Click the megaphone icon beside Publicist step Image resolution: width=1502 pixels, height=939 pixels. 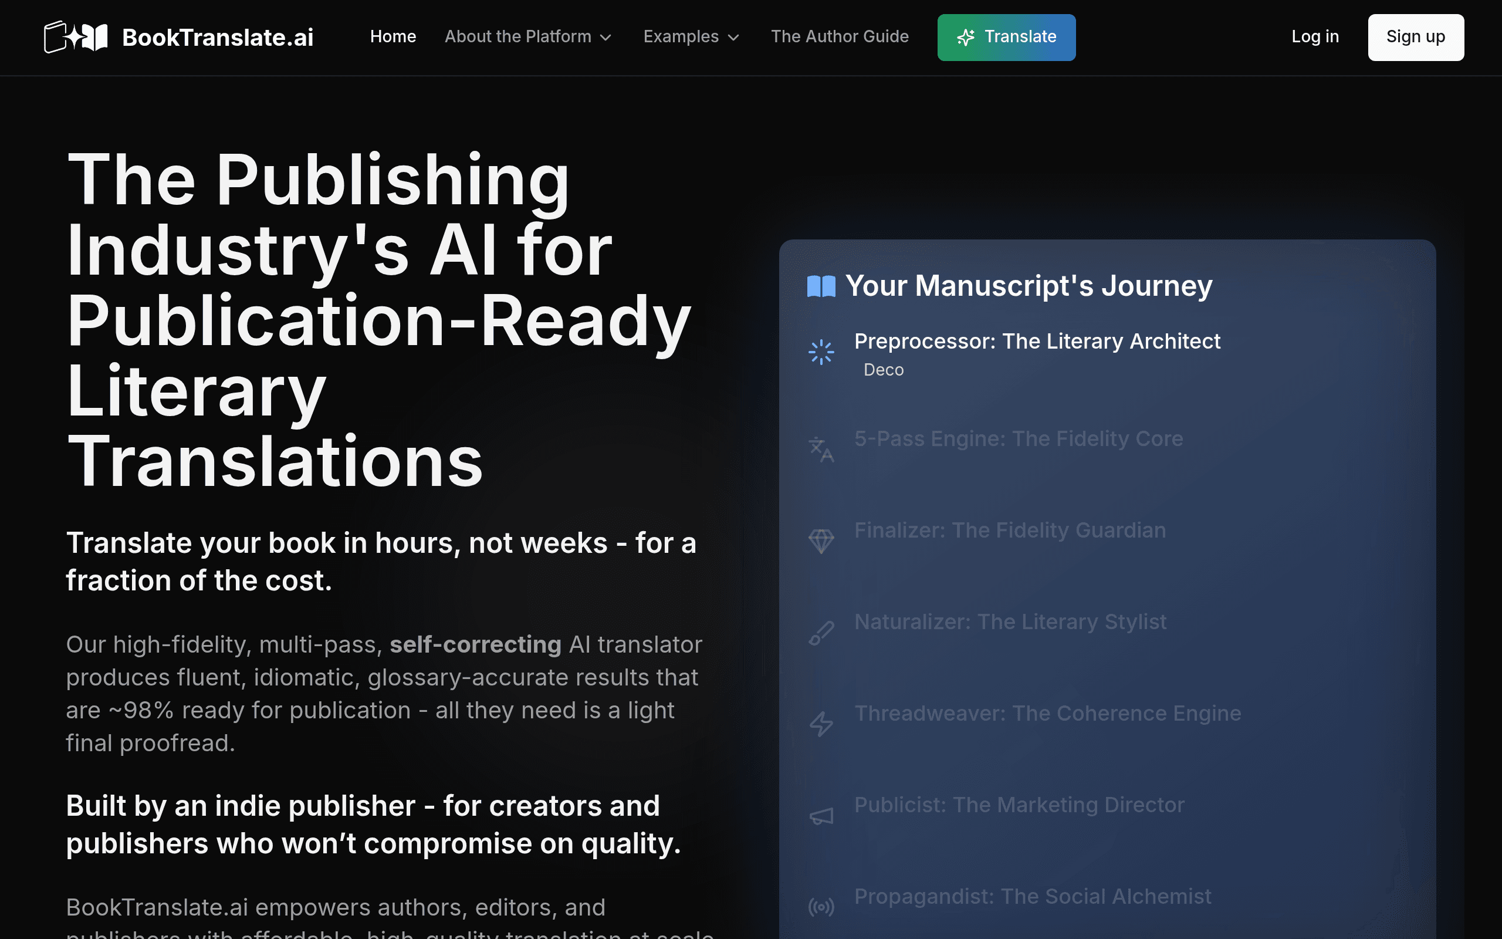[x=821, y=816]
